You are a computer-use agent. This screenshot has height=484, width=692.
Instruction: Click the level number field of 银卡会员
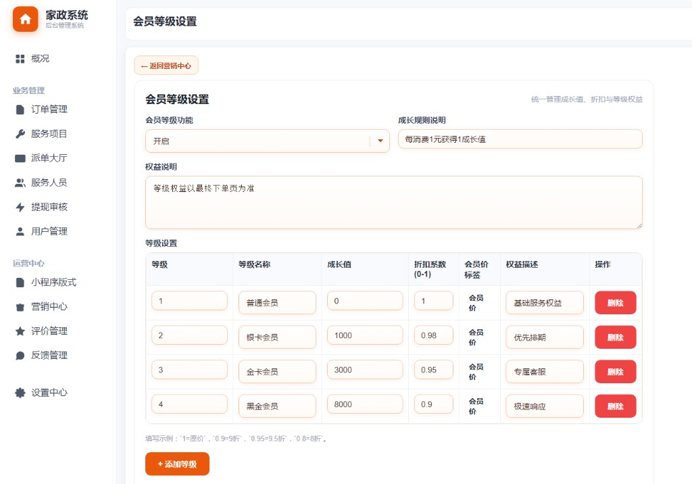coord(189,335)
